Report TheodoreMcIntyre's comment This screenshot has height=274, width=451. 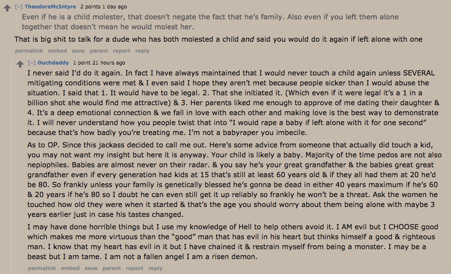pyautogui.click(x=121, y=51)
